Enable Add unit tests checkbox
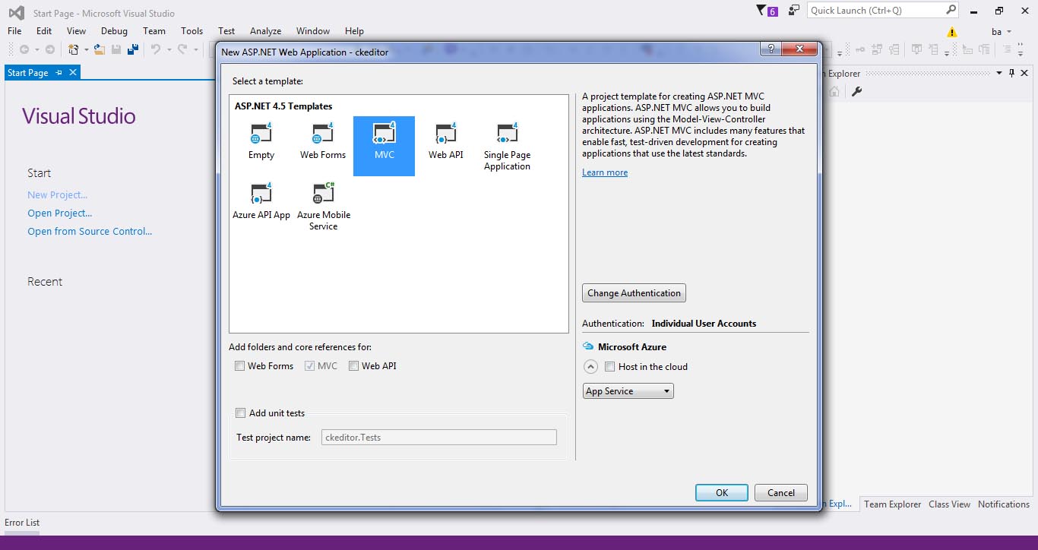The width and height of the screenshot is (1038, 550). pos(241,413)
